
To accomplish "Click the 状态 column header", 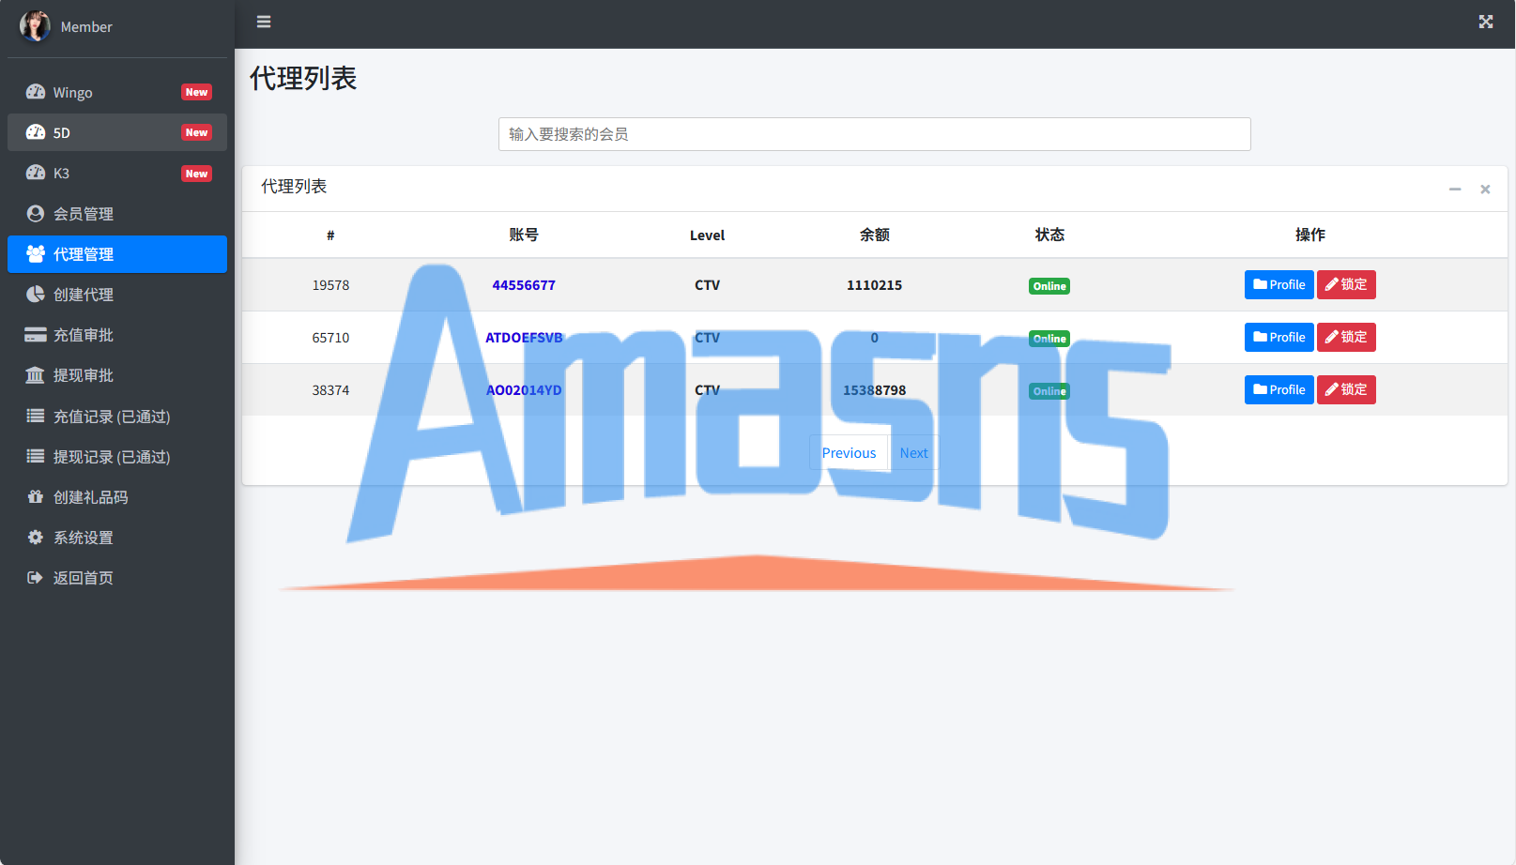I will pos(1049,235).
